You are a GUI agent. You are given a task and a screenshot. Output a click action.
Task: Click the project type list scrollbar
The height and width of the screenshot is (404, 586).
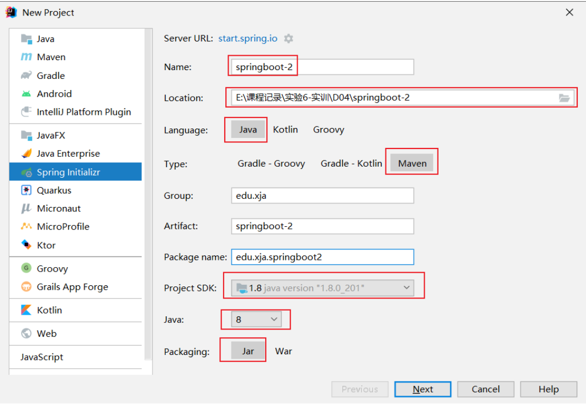(149, 194)
